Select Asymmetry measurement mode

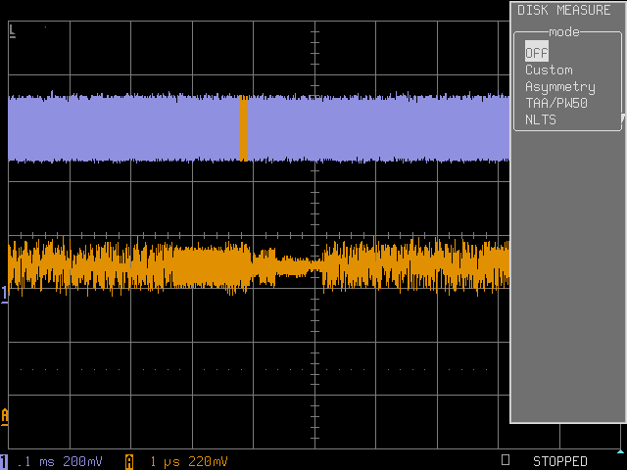pyautogui.click(x=559, y=87)
